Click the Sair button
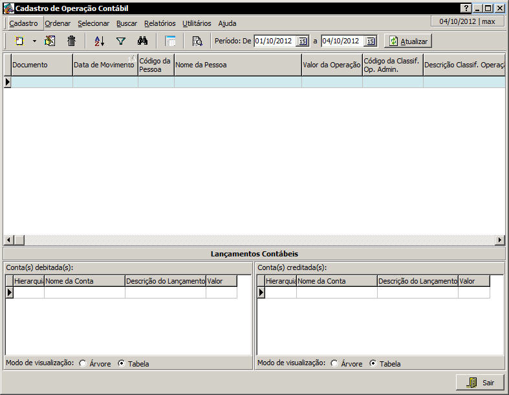 coord(480,383)
